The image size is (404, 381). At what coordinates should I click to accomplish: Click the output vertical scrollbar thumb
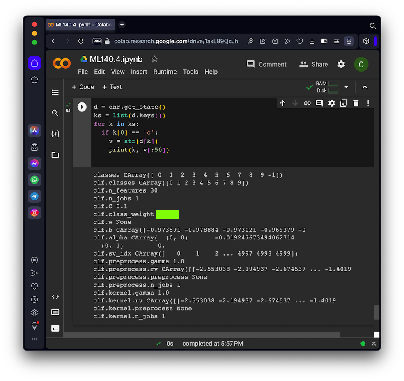click(x=376, y=312)
